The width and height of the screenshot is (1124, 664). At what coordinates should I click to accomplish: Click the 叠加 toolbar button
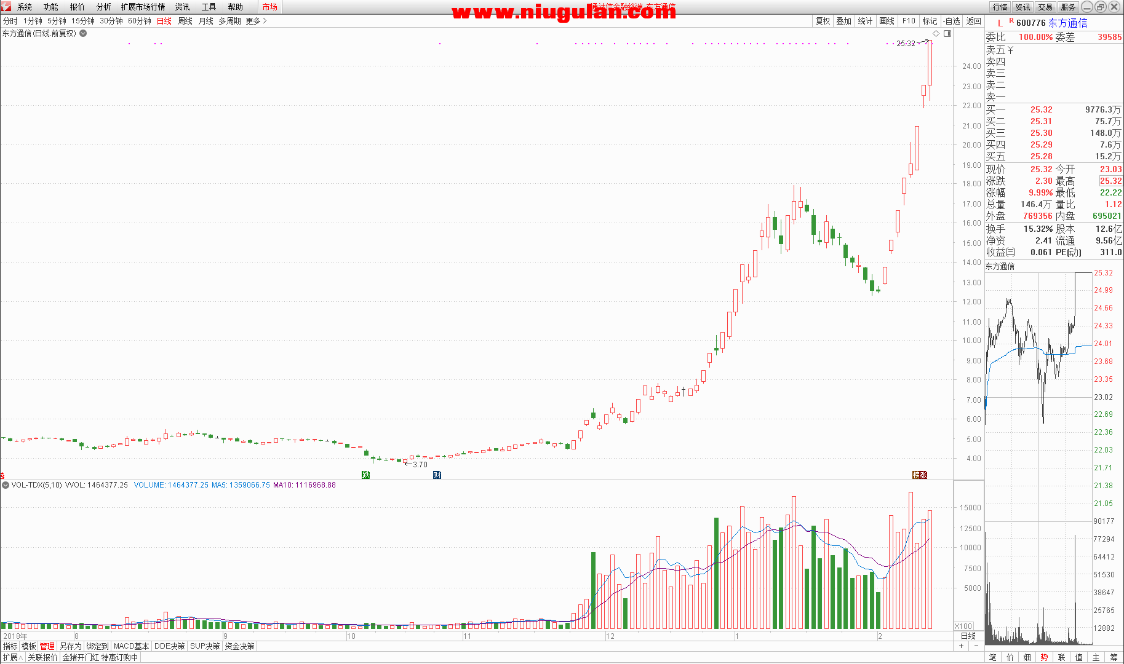click(844, 21)
